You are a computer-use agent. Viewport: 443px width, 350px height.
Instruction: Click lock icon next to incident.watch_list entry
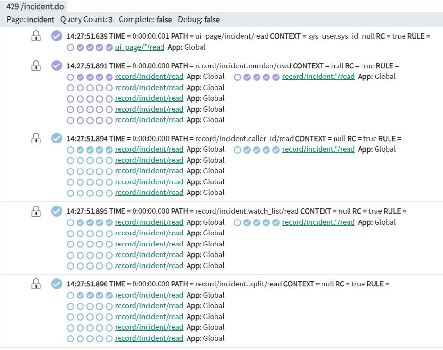coord(36,211)
